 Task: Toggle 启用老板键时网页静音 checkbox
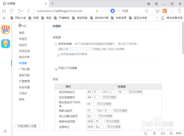tap(58, 55)
